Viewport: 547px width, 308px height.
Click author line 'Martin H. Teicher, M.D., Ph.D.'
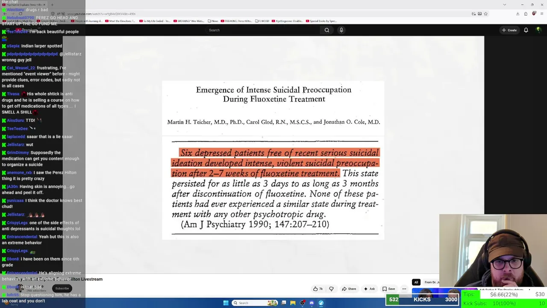point(205,122)
